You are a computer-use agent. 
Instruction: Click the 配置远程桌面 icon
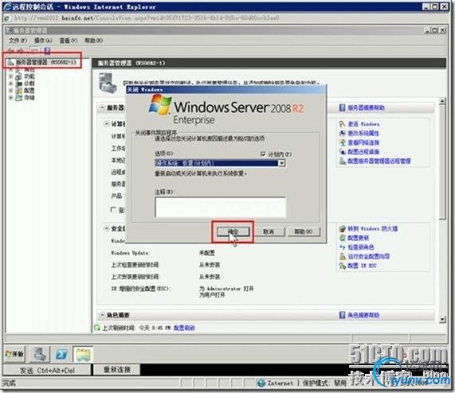click(x=342, y=151)
